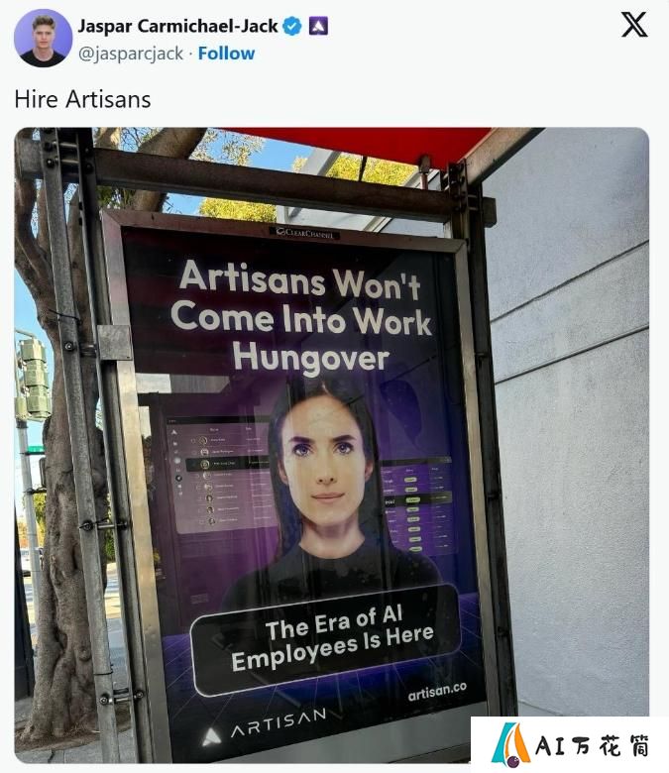Screen dimensions: 669x773
Task: Click "The Era of AI Employees Is Here" banner
Action: pos(327,638)
